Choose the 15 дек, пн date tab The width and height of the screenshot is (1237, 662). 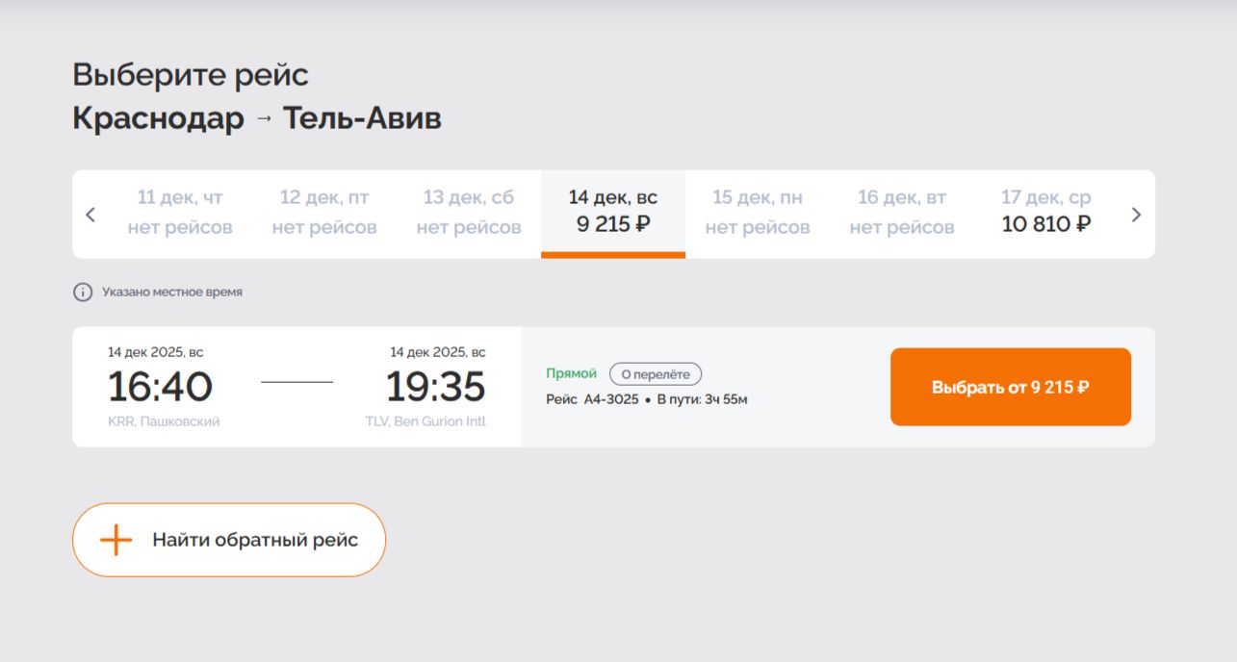(758, 213)
